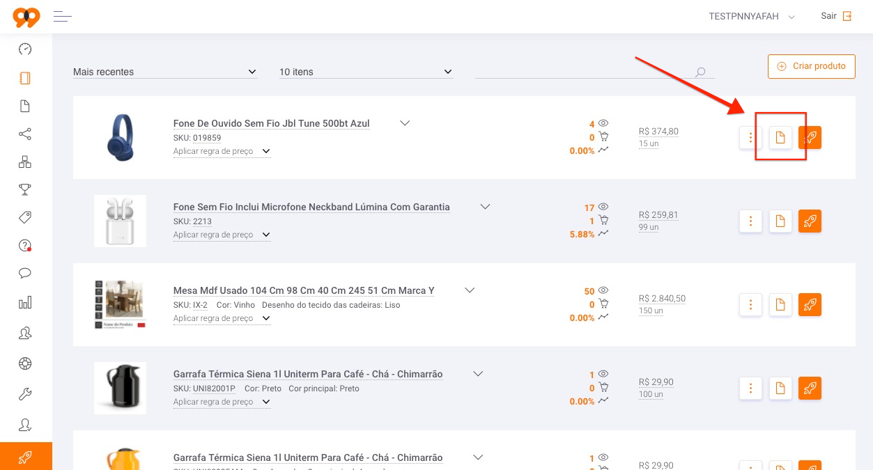Open document icon for Neckband Lúmina product
This screenshot has height=470, width=873.
780,221
